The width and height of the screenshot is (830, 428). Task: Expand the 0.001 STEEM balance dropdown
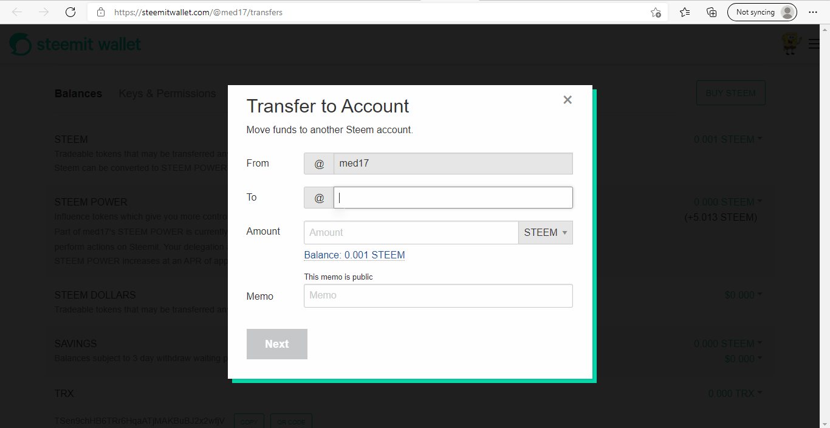pyautogui.click(x=728, y=139)
